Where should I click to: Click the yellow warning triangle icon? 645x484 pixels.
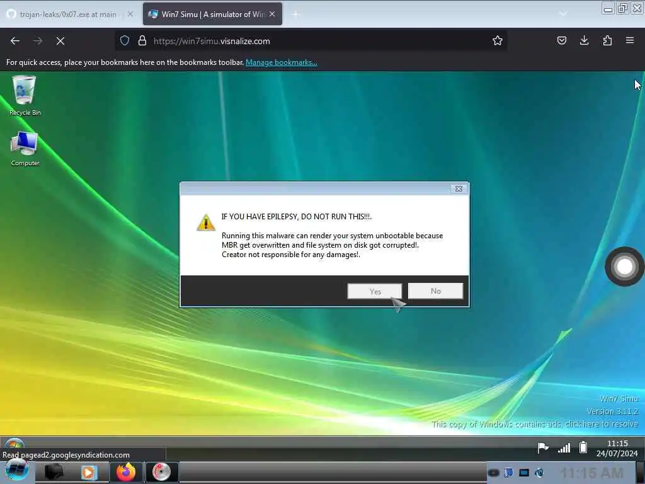point(206,222)
